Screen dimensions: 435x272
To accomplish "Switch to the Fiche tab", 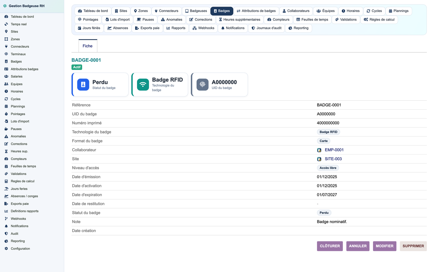I will (88, 46).
